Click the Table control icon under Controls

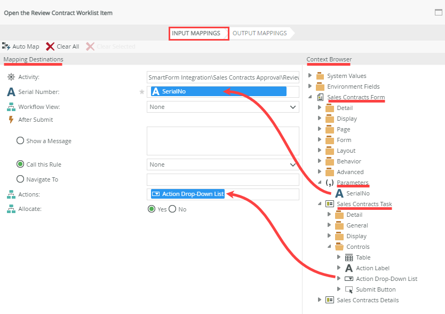348,257
